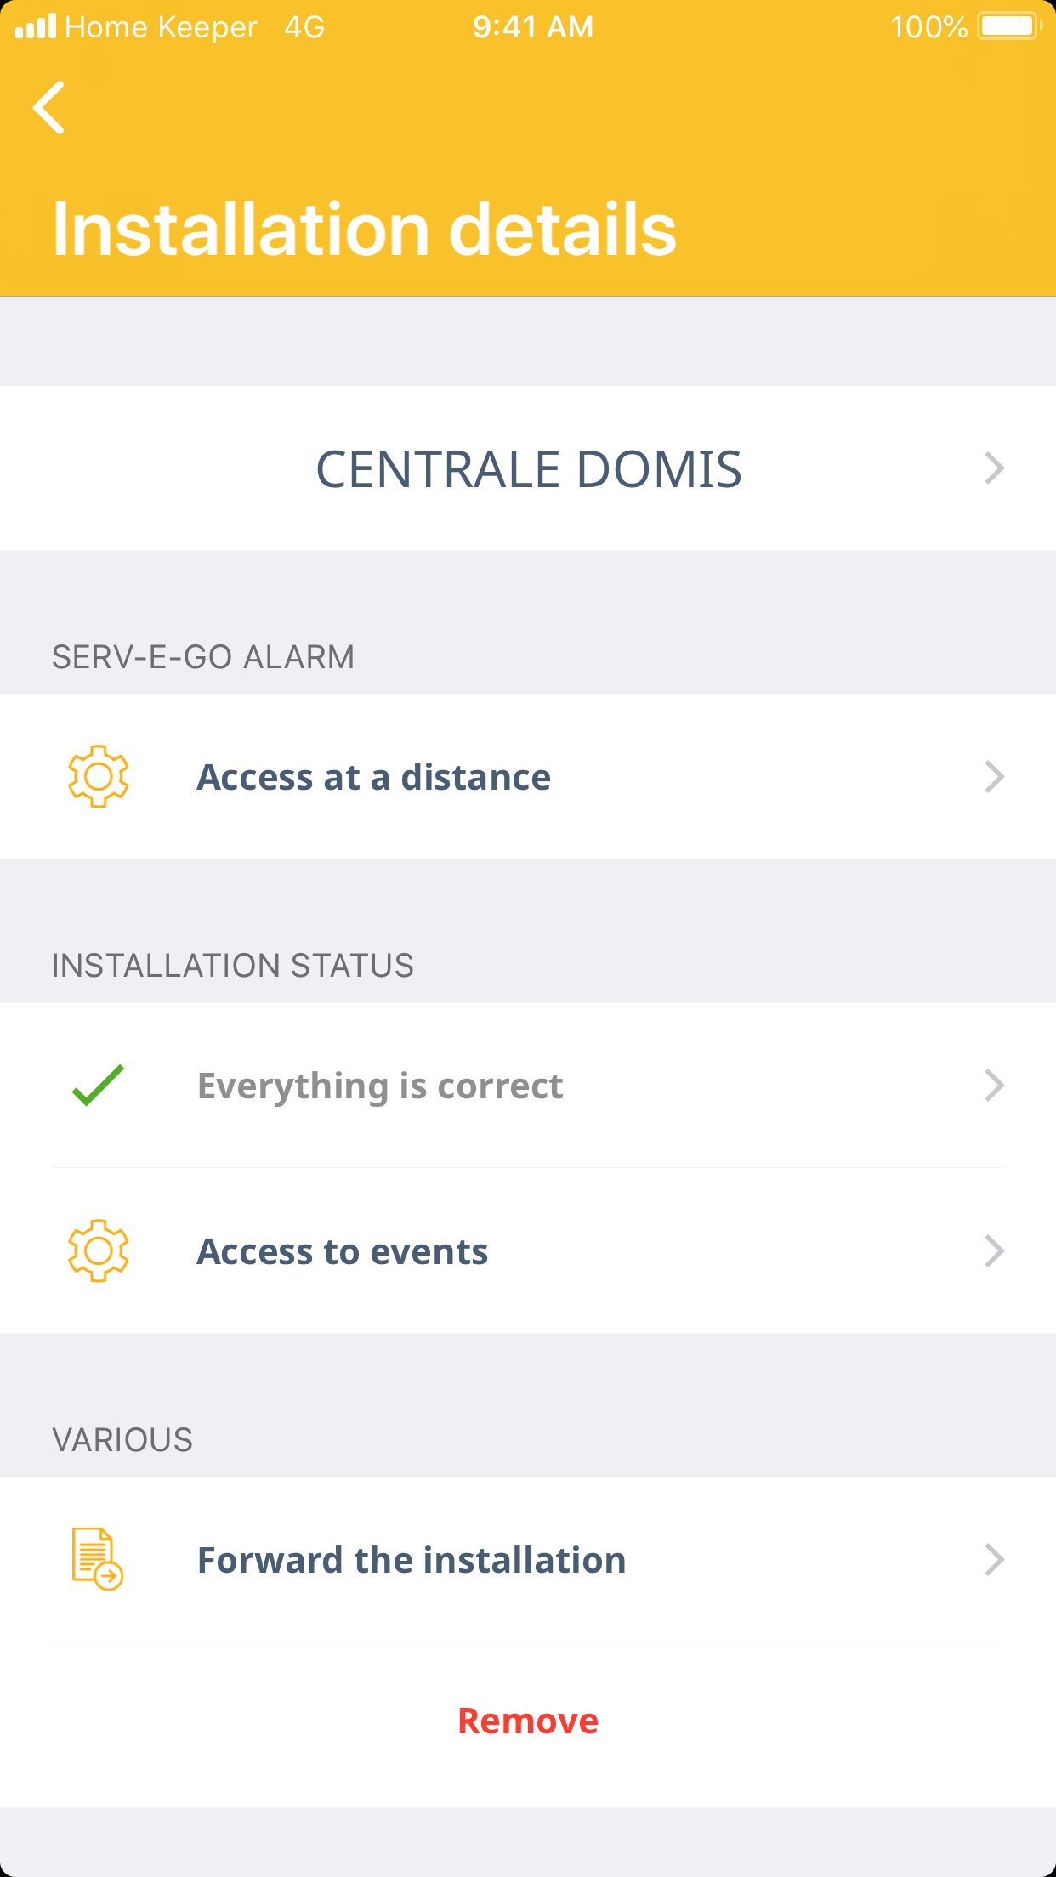The width and height of the screenshot is (1056, 1877).
Task: Tap the Installation details header title
Action: coord(365,230)
